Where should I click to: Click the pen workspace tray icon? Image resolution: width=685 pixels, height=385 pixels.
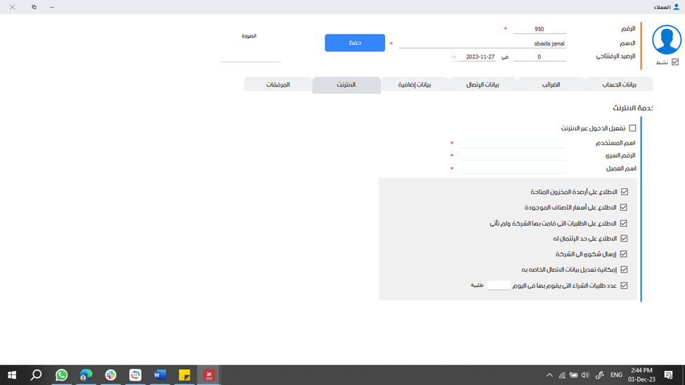click(600, 375)
